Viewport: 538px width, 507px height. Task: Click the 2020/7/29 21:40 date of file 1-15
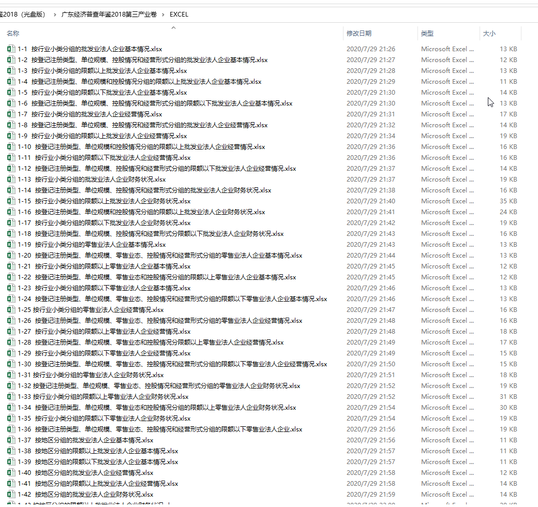point(370,201)
